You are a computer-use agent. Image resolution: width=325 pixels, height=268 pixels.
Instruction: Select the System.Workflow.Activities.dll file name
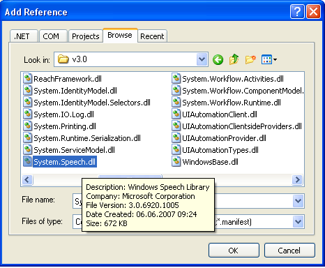(233, 79)
